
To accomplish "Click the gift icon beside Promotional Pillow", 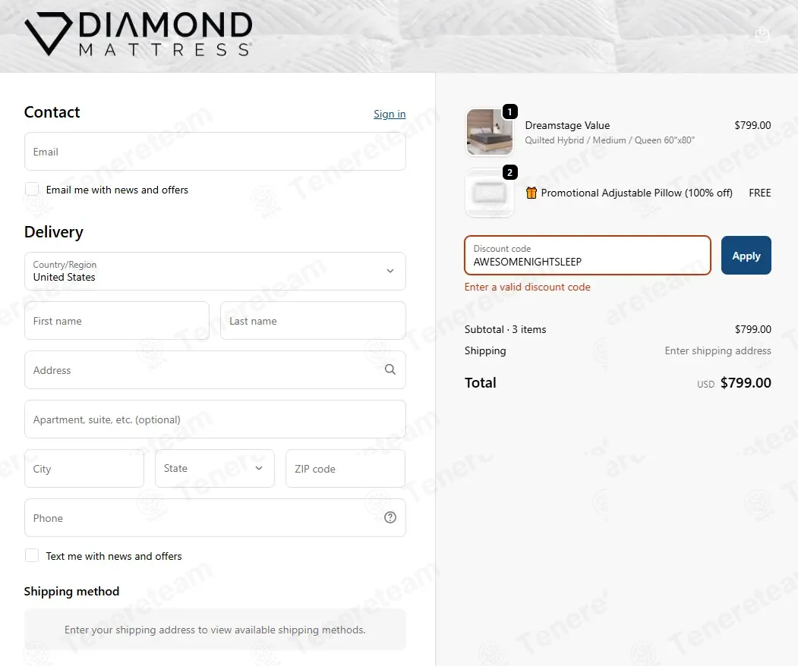I will coord(531,193).
